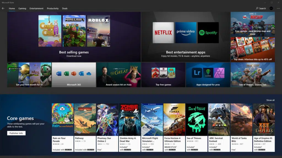The image size is (282, 158).
Task: Open Forza Horizon 4 Ultimate Edition card
Action: click(174, 128)
